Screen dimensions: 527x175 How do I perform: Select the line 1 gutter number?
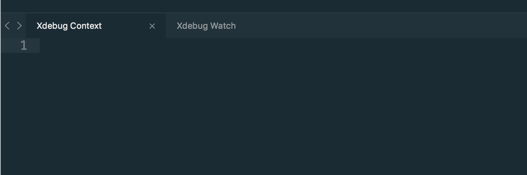(24, 45)
